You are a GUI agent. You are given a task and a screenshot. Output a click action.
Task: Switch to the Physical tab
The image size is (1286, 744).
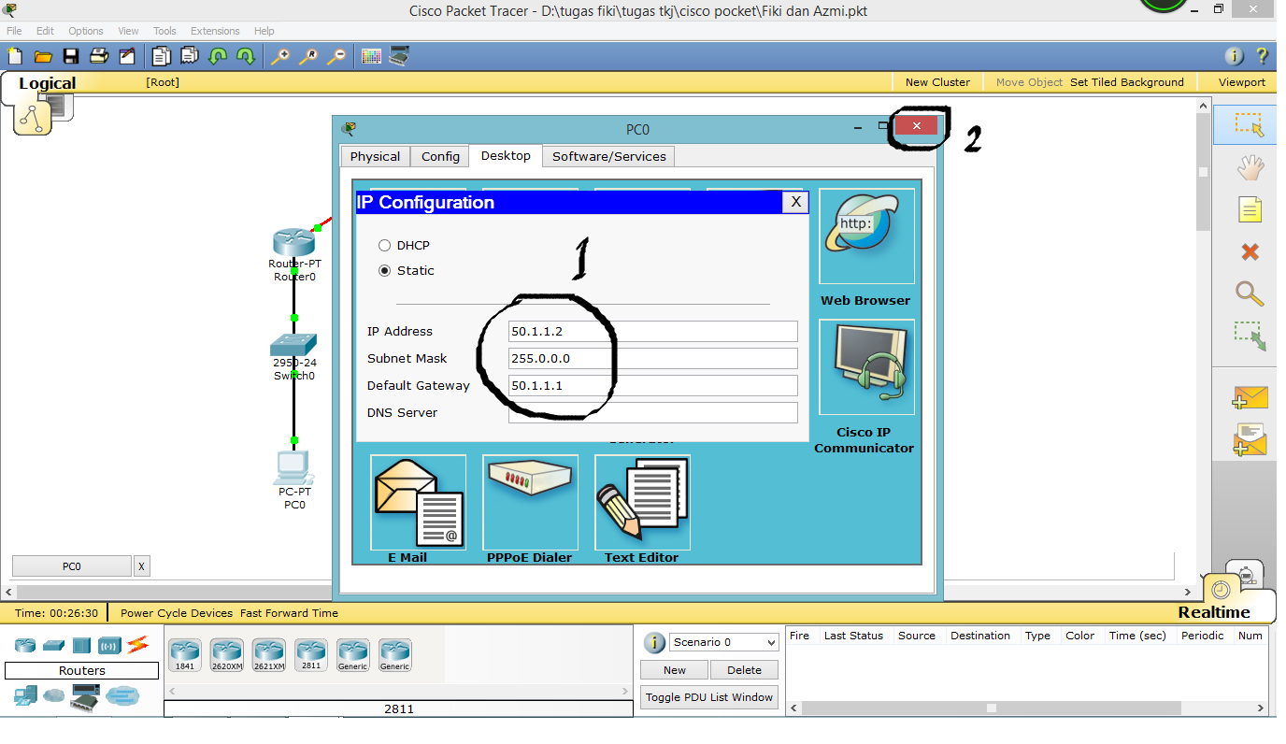[375, 156]
